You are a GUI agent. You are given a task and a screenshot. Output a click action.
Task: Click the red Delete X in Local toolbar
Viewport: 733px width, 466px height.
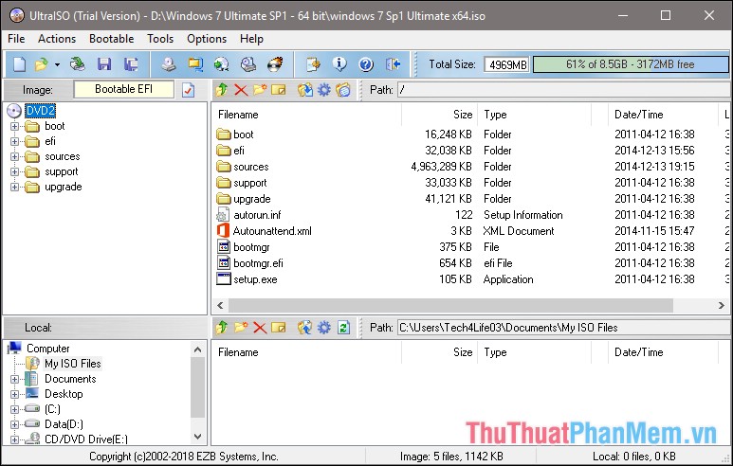260,328
